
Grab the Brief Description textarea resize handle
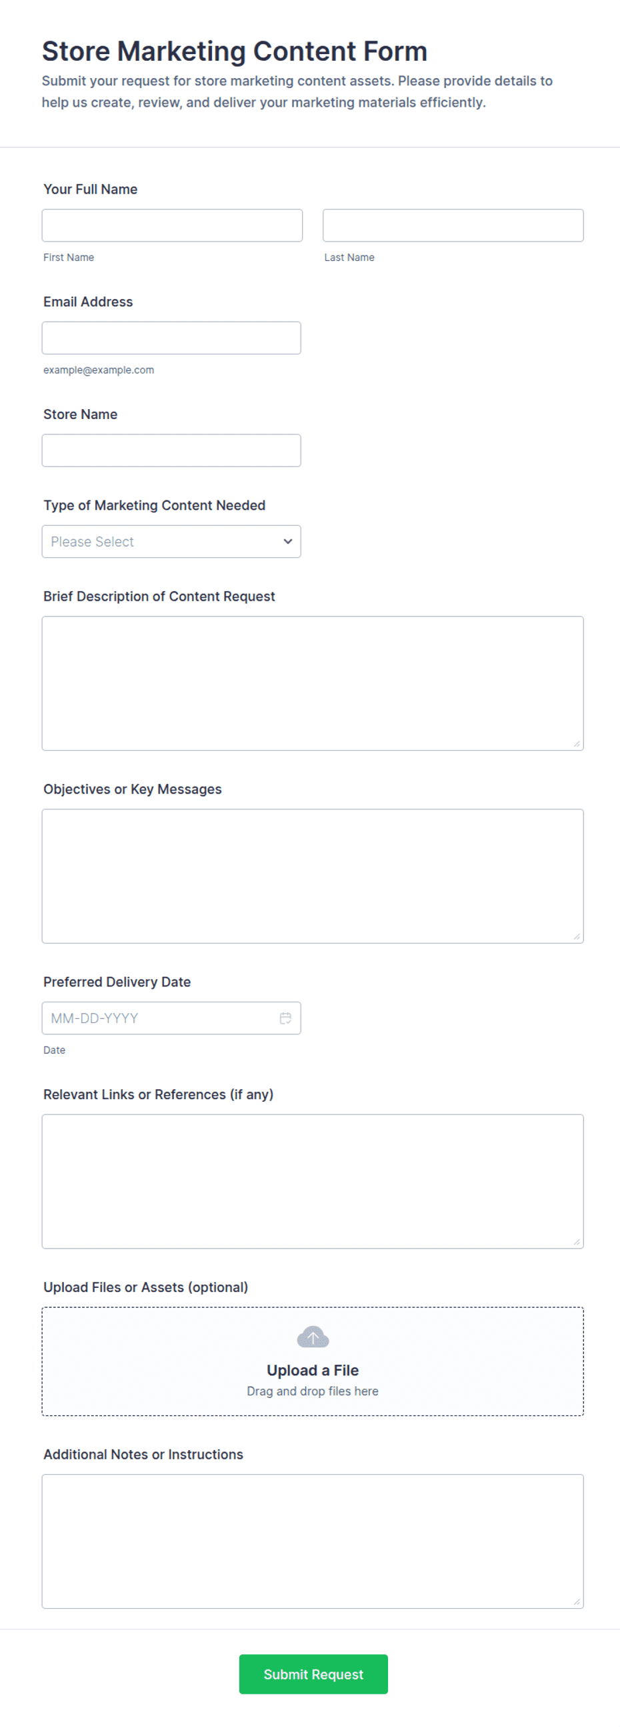pyautogui.click(x=577, y=743)
